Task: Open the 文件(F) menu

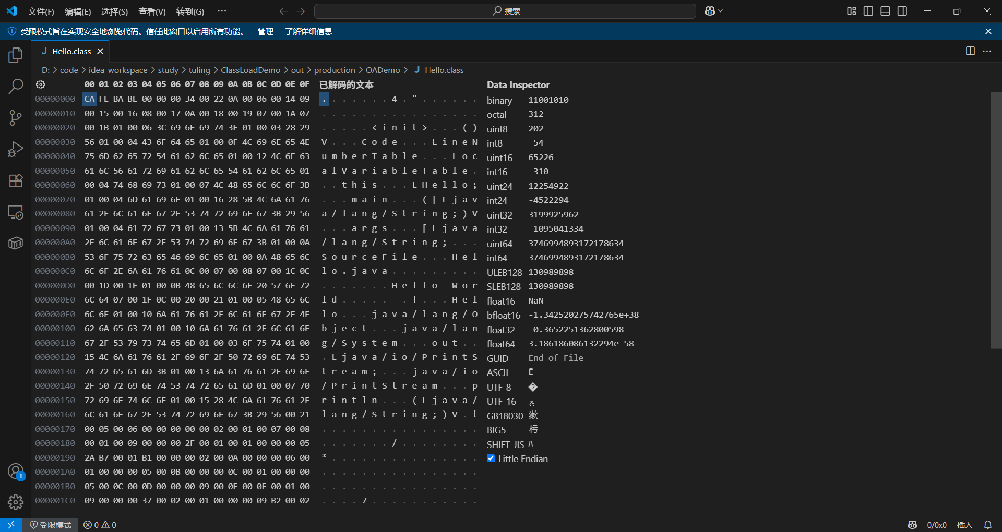Action: [41, 11]
